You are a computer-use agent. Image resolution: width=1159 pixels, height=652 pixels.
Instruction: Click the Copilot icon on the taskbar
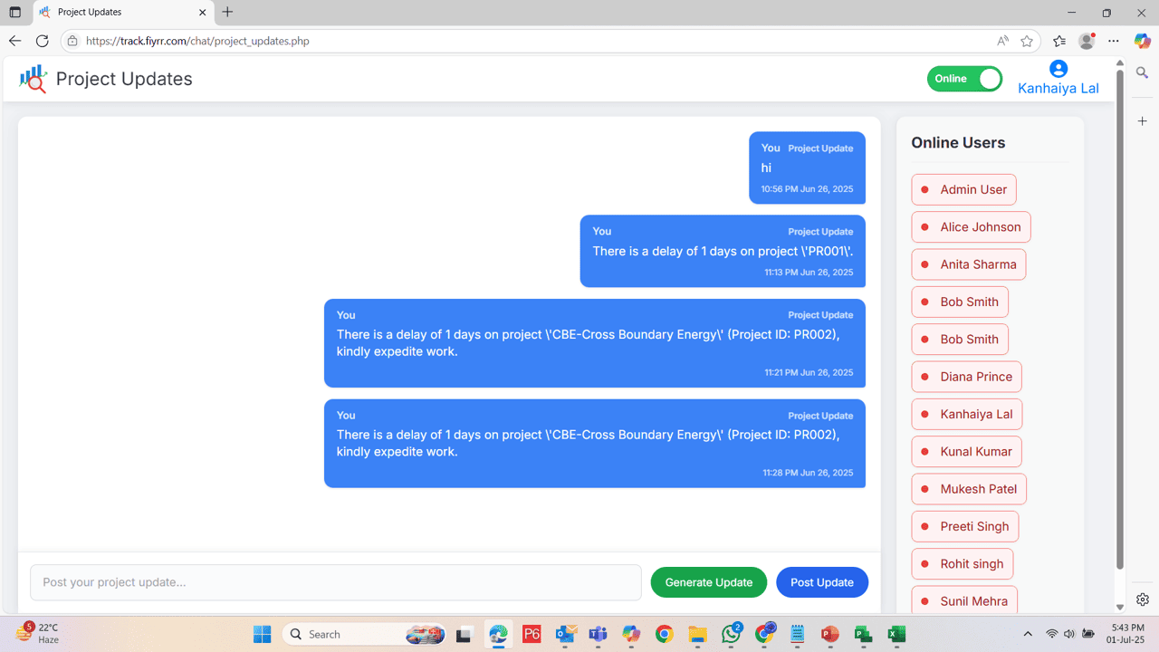630,634
